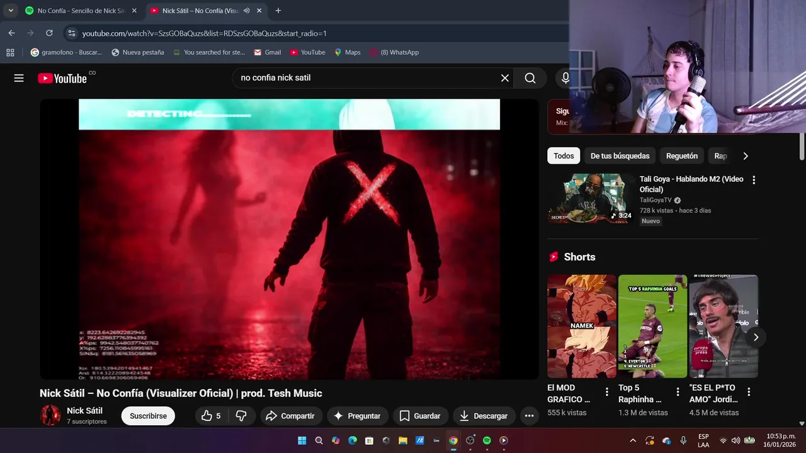Open Wi-Fi network settings in tray
806x453 pixels.
723,440
